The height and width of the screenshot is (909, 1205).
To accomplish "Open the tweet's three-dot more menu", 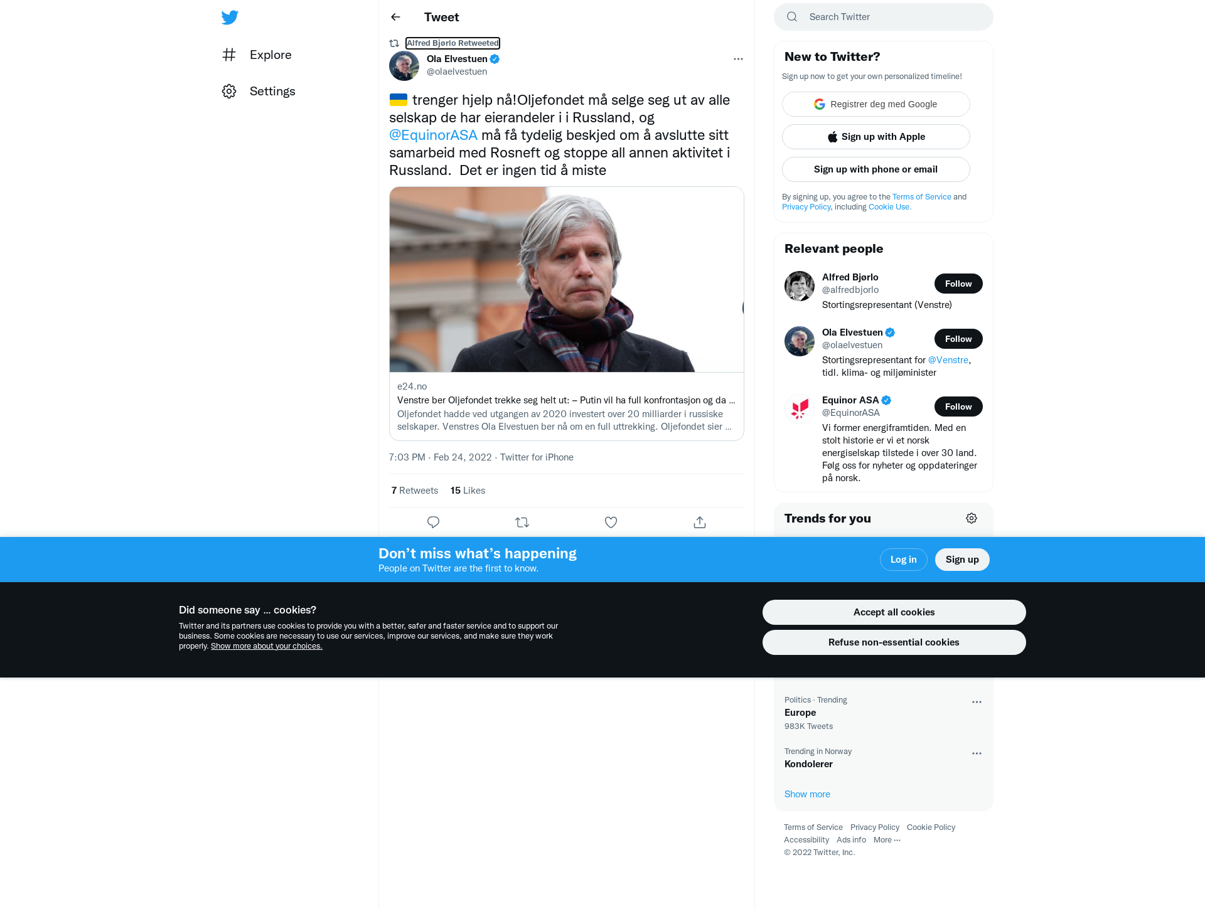I will coord(738,59).
